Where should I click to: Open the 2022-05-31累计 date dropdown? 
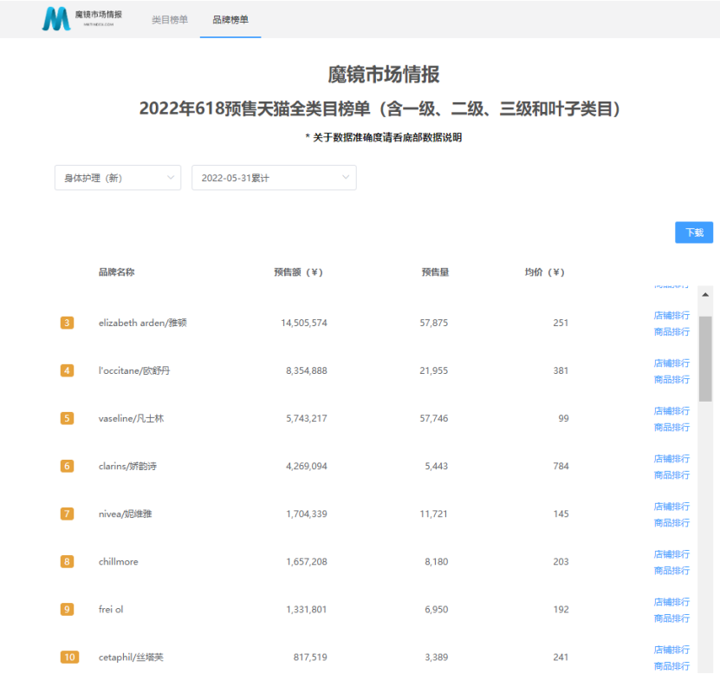(x=274, y=177)
